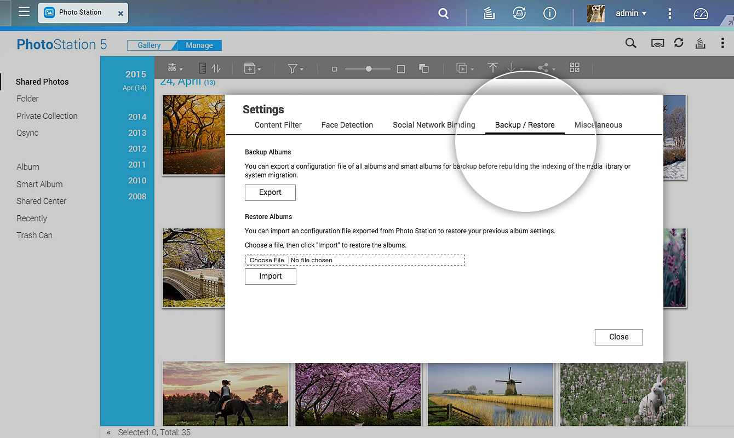734x438 pixels.
Task: Expand the admin user dropdown
Action: (631, 13)
